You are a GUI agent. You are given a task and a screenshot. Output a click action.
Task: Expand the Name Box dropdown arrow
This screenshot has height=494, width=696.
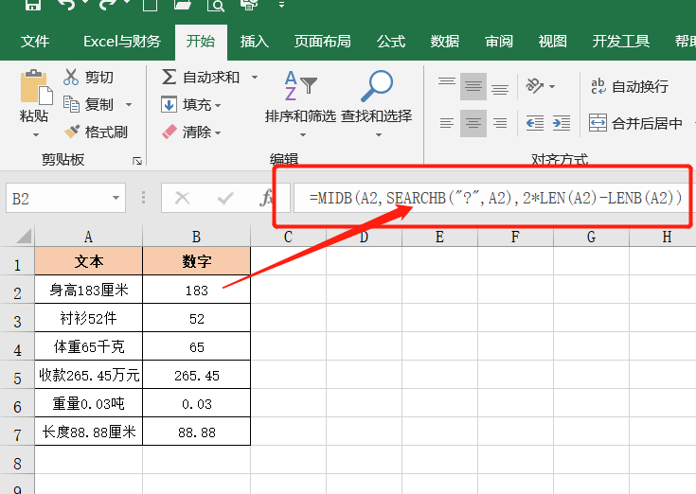pyautogui.click(x=116, y=198)
